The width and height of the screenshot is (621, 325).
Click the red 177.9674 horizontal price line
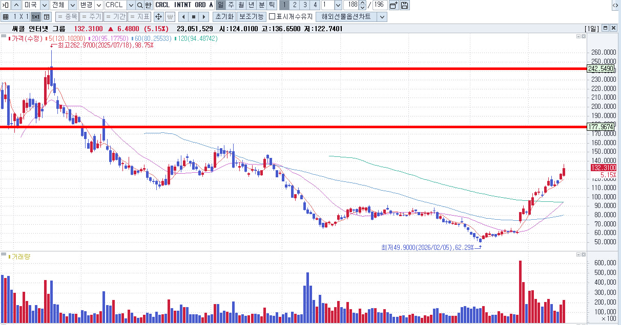(x=307, y=127)
